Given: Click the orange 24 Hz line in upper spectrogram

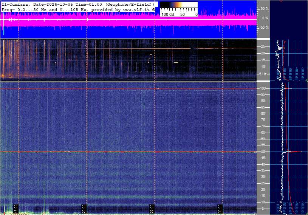Looking at the screenshot, I should [x=171, y=48].
